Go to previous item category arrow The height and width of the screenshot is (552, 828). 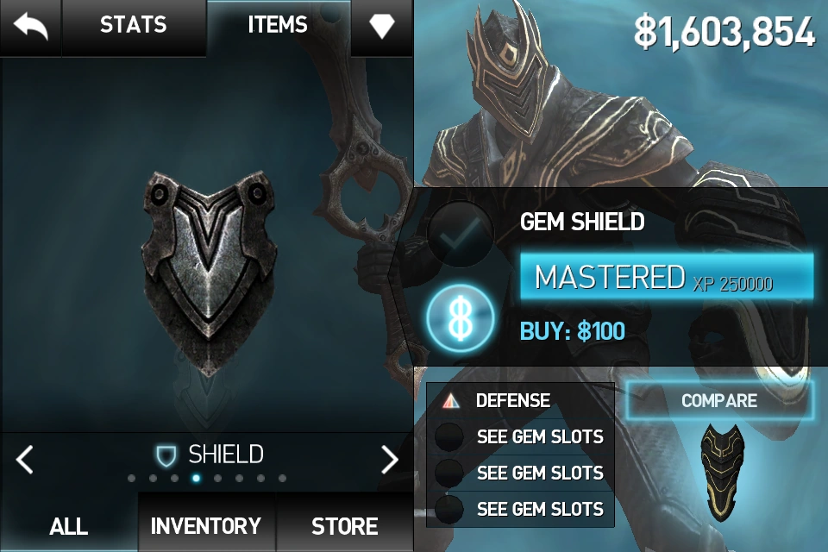point(25,460)
